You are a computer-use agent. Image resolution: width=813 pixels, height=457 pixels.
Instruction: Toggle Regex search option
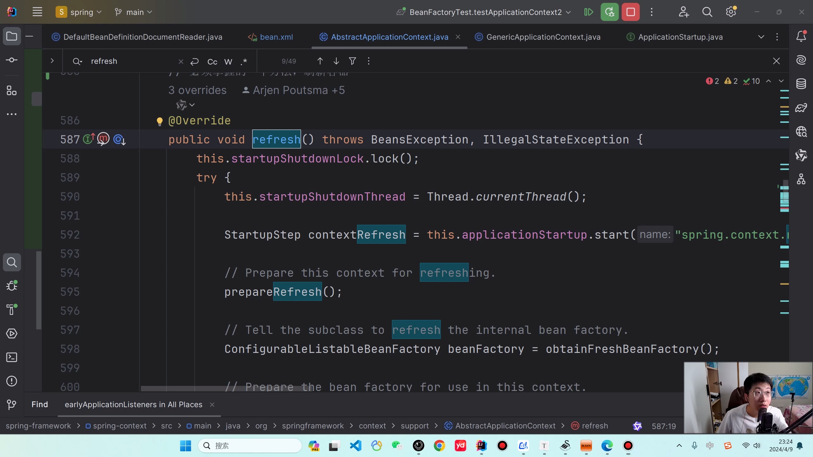click(244, 62)
